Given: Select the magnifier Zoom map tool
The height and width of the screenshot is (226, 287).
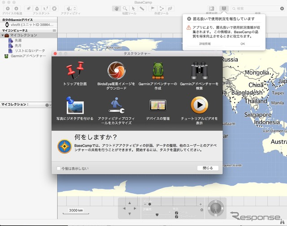Looking at the screenshot, I should [125, 9].
